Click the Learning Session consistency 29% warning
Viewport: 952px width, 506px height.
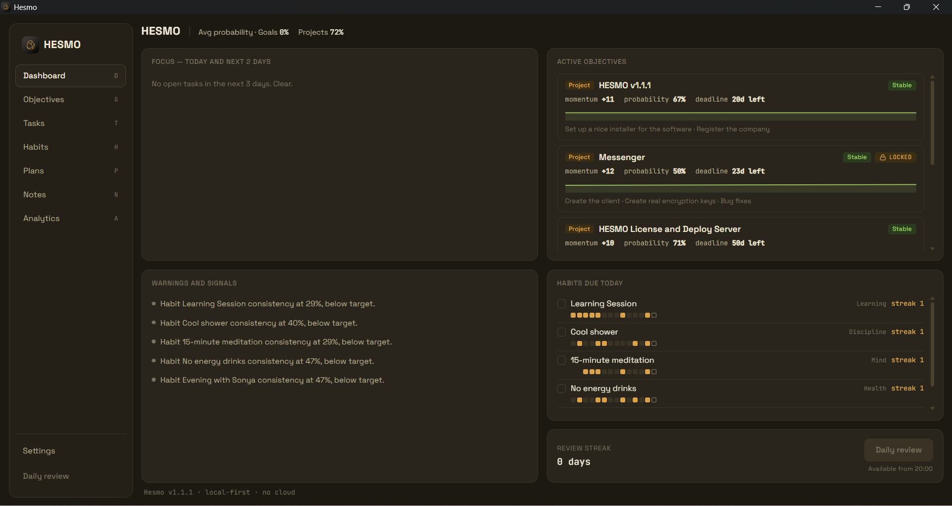267,304
